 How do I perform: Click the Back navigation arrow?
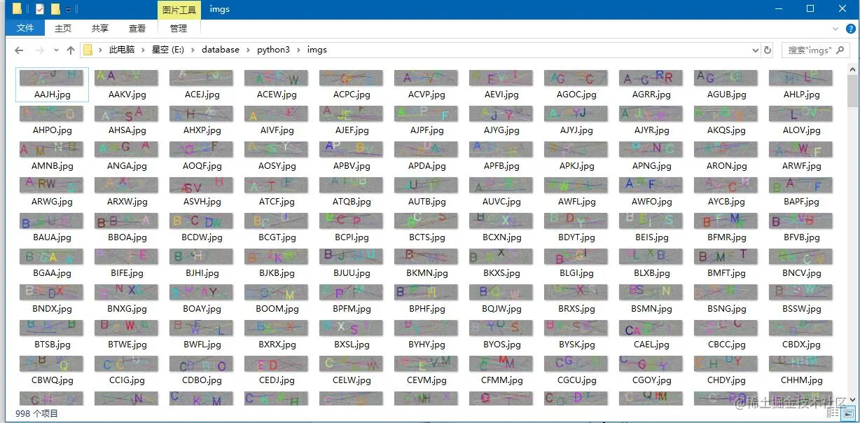(19, 50)
